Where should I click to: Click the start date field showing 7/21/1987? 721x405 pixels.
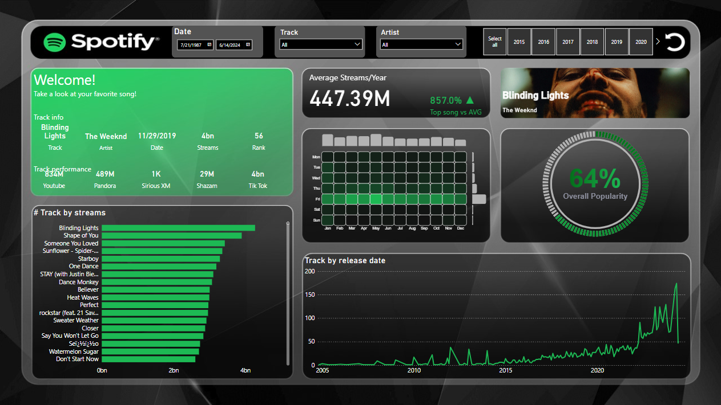(192, 44)
